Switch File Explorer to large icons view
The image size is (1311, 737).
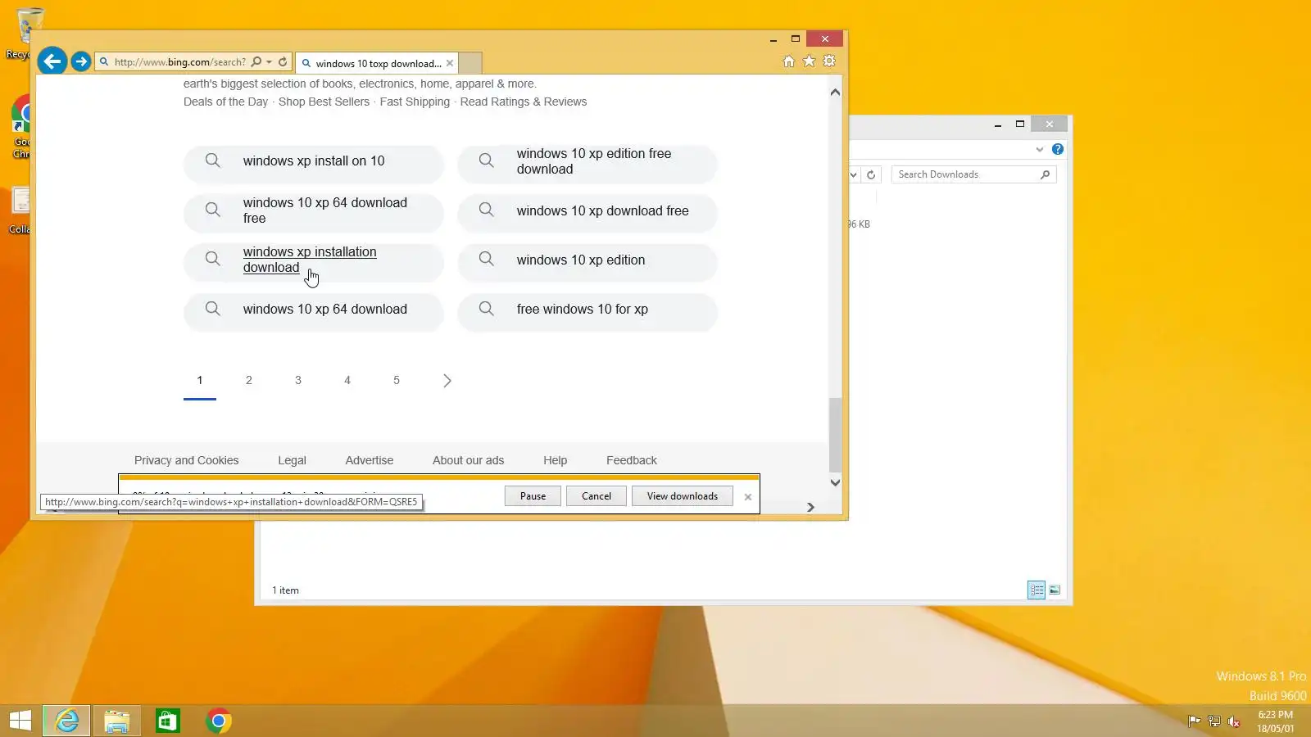(x=1055, y=590)
